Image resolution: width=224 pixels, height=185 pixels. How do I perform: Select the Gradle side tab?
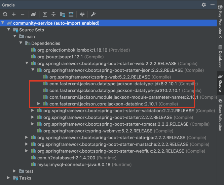click(220, 83)
